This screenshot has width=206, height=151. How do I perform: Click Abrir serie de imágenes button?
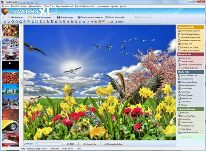click(x=40, y=17)
